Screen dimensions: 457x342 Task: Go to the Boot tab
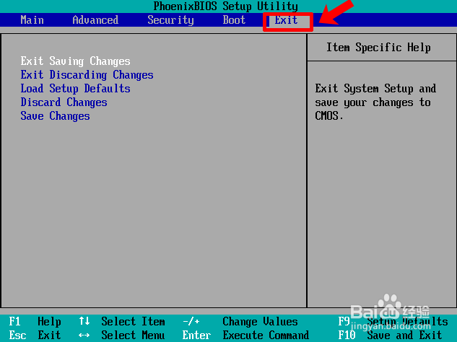234,20
